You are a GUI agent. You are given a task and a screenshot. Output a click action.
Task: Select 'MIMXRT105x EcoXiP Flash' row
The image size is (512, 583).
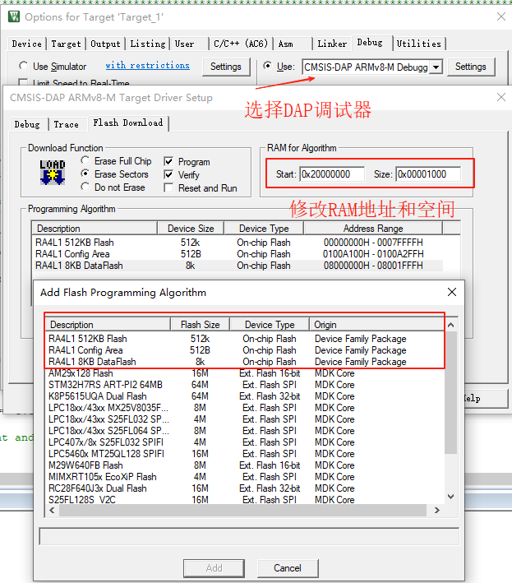click(244, 477)
